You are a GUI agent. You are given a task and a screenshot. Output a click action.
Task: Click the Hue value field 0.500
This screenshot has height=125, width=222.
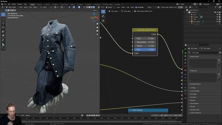pos(145,39)
